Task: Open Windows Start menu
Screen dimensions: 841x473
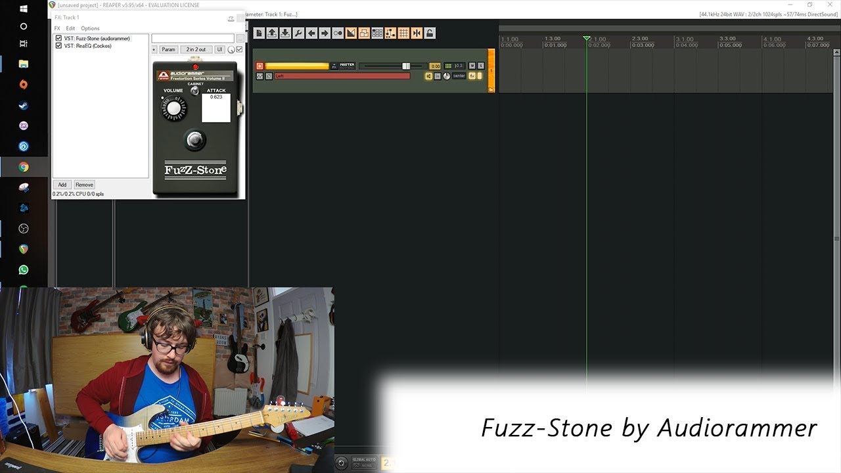Action: pyautogui.click(x=24, y=9)
